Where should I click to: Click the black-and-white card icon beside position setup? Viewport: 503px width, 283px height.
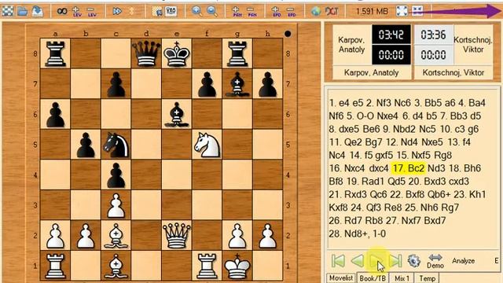pos(171,11)
